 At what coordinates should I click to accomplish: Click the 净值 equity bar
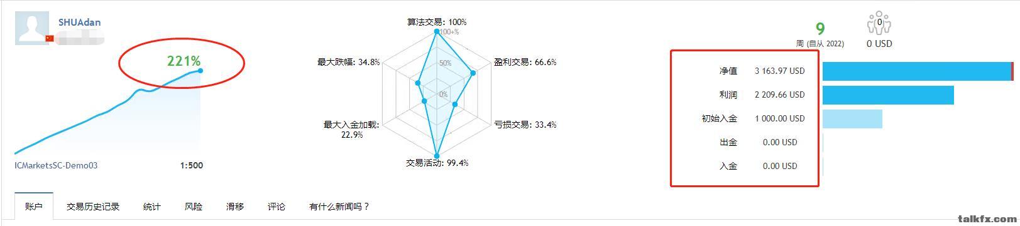918,71
